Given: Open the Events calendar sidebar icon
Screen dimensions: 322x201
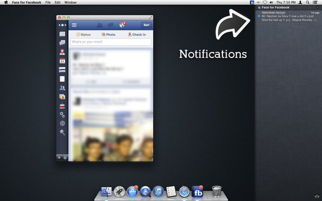Looking at the screenshot, I should click(x=62, y=61).
